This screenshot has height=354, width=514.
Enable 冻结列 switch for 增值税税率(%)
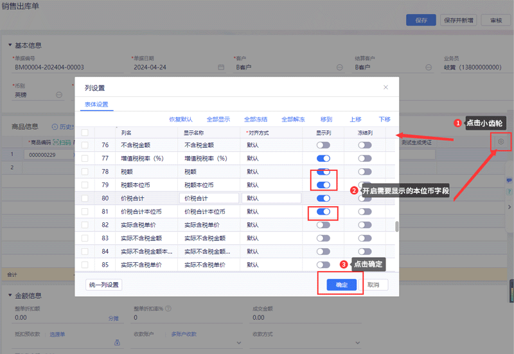click(365, 158)
